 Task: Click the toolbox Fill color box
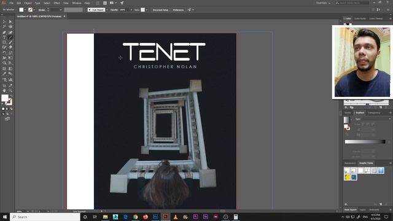click(5, 98)
